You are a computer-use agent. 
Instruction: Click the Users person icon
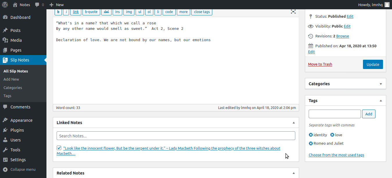click(5, 140)
